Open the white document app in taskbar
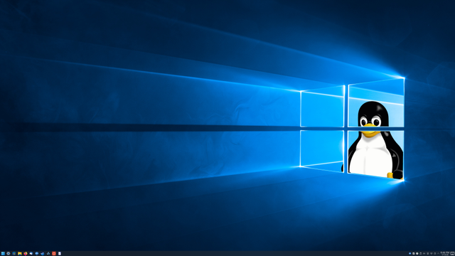Screen dimensions: 455x256 (60, 253)
